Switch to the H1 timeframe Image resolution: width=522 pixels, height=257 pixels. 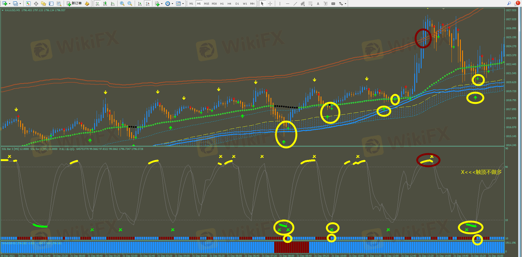(222, 4)
